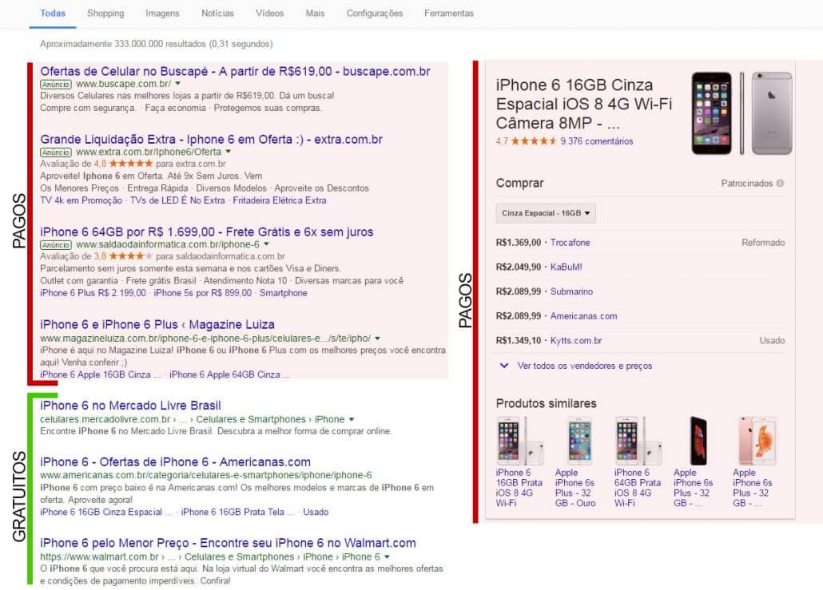823x590 pixels.
Task: Click Fritadeira Elétrica Extra sitelink
Action: [280, 200]
